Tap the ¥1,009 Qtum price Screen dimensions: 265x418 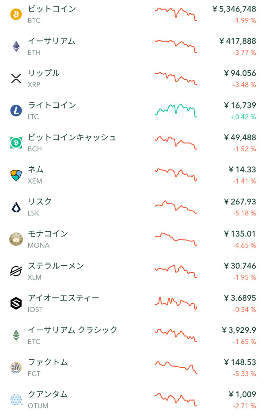242,394
